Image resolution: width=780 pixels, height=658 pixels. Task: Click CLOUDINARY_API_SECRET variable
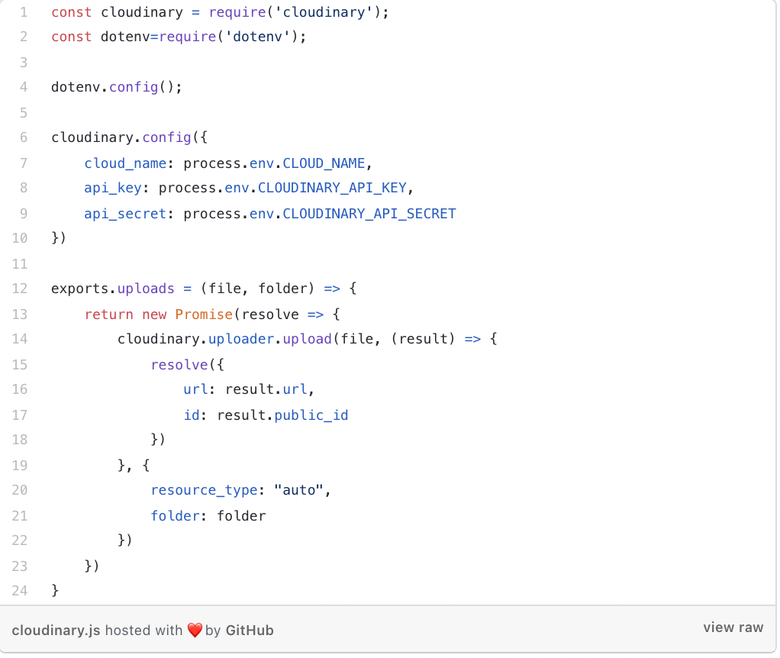pyautogui.click(x=369, y=214)
